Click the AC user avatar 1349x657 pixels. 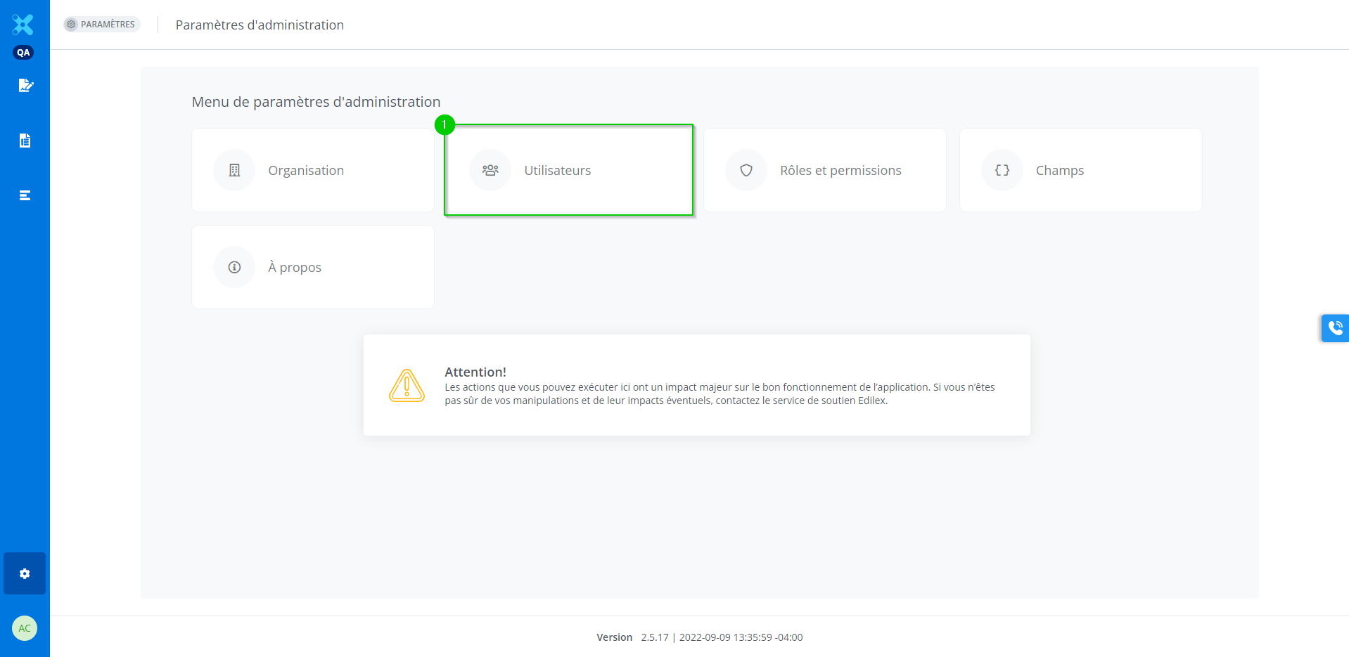point(25,628)
